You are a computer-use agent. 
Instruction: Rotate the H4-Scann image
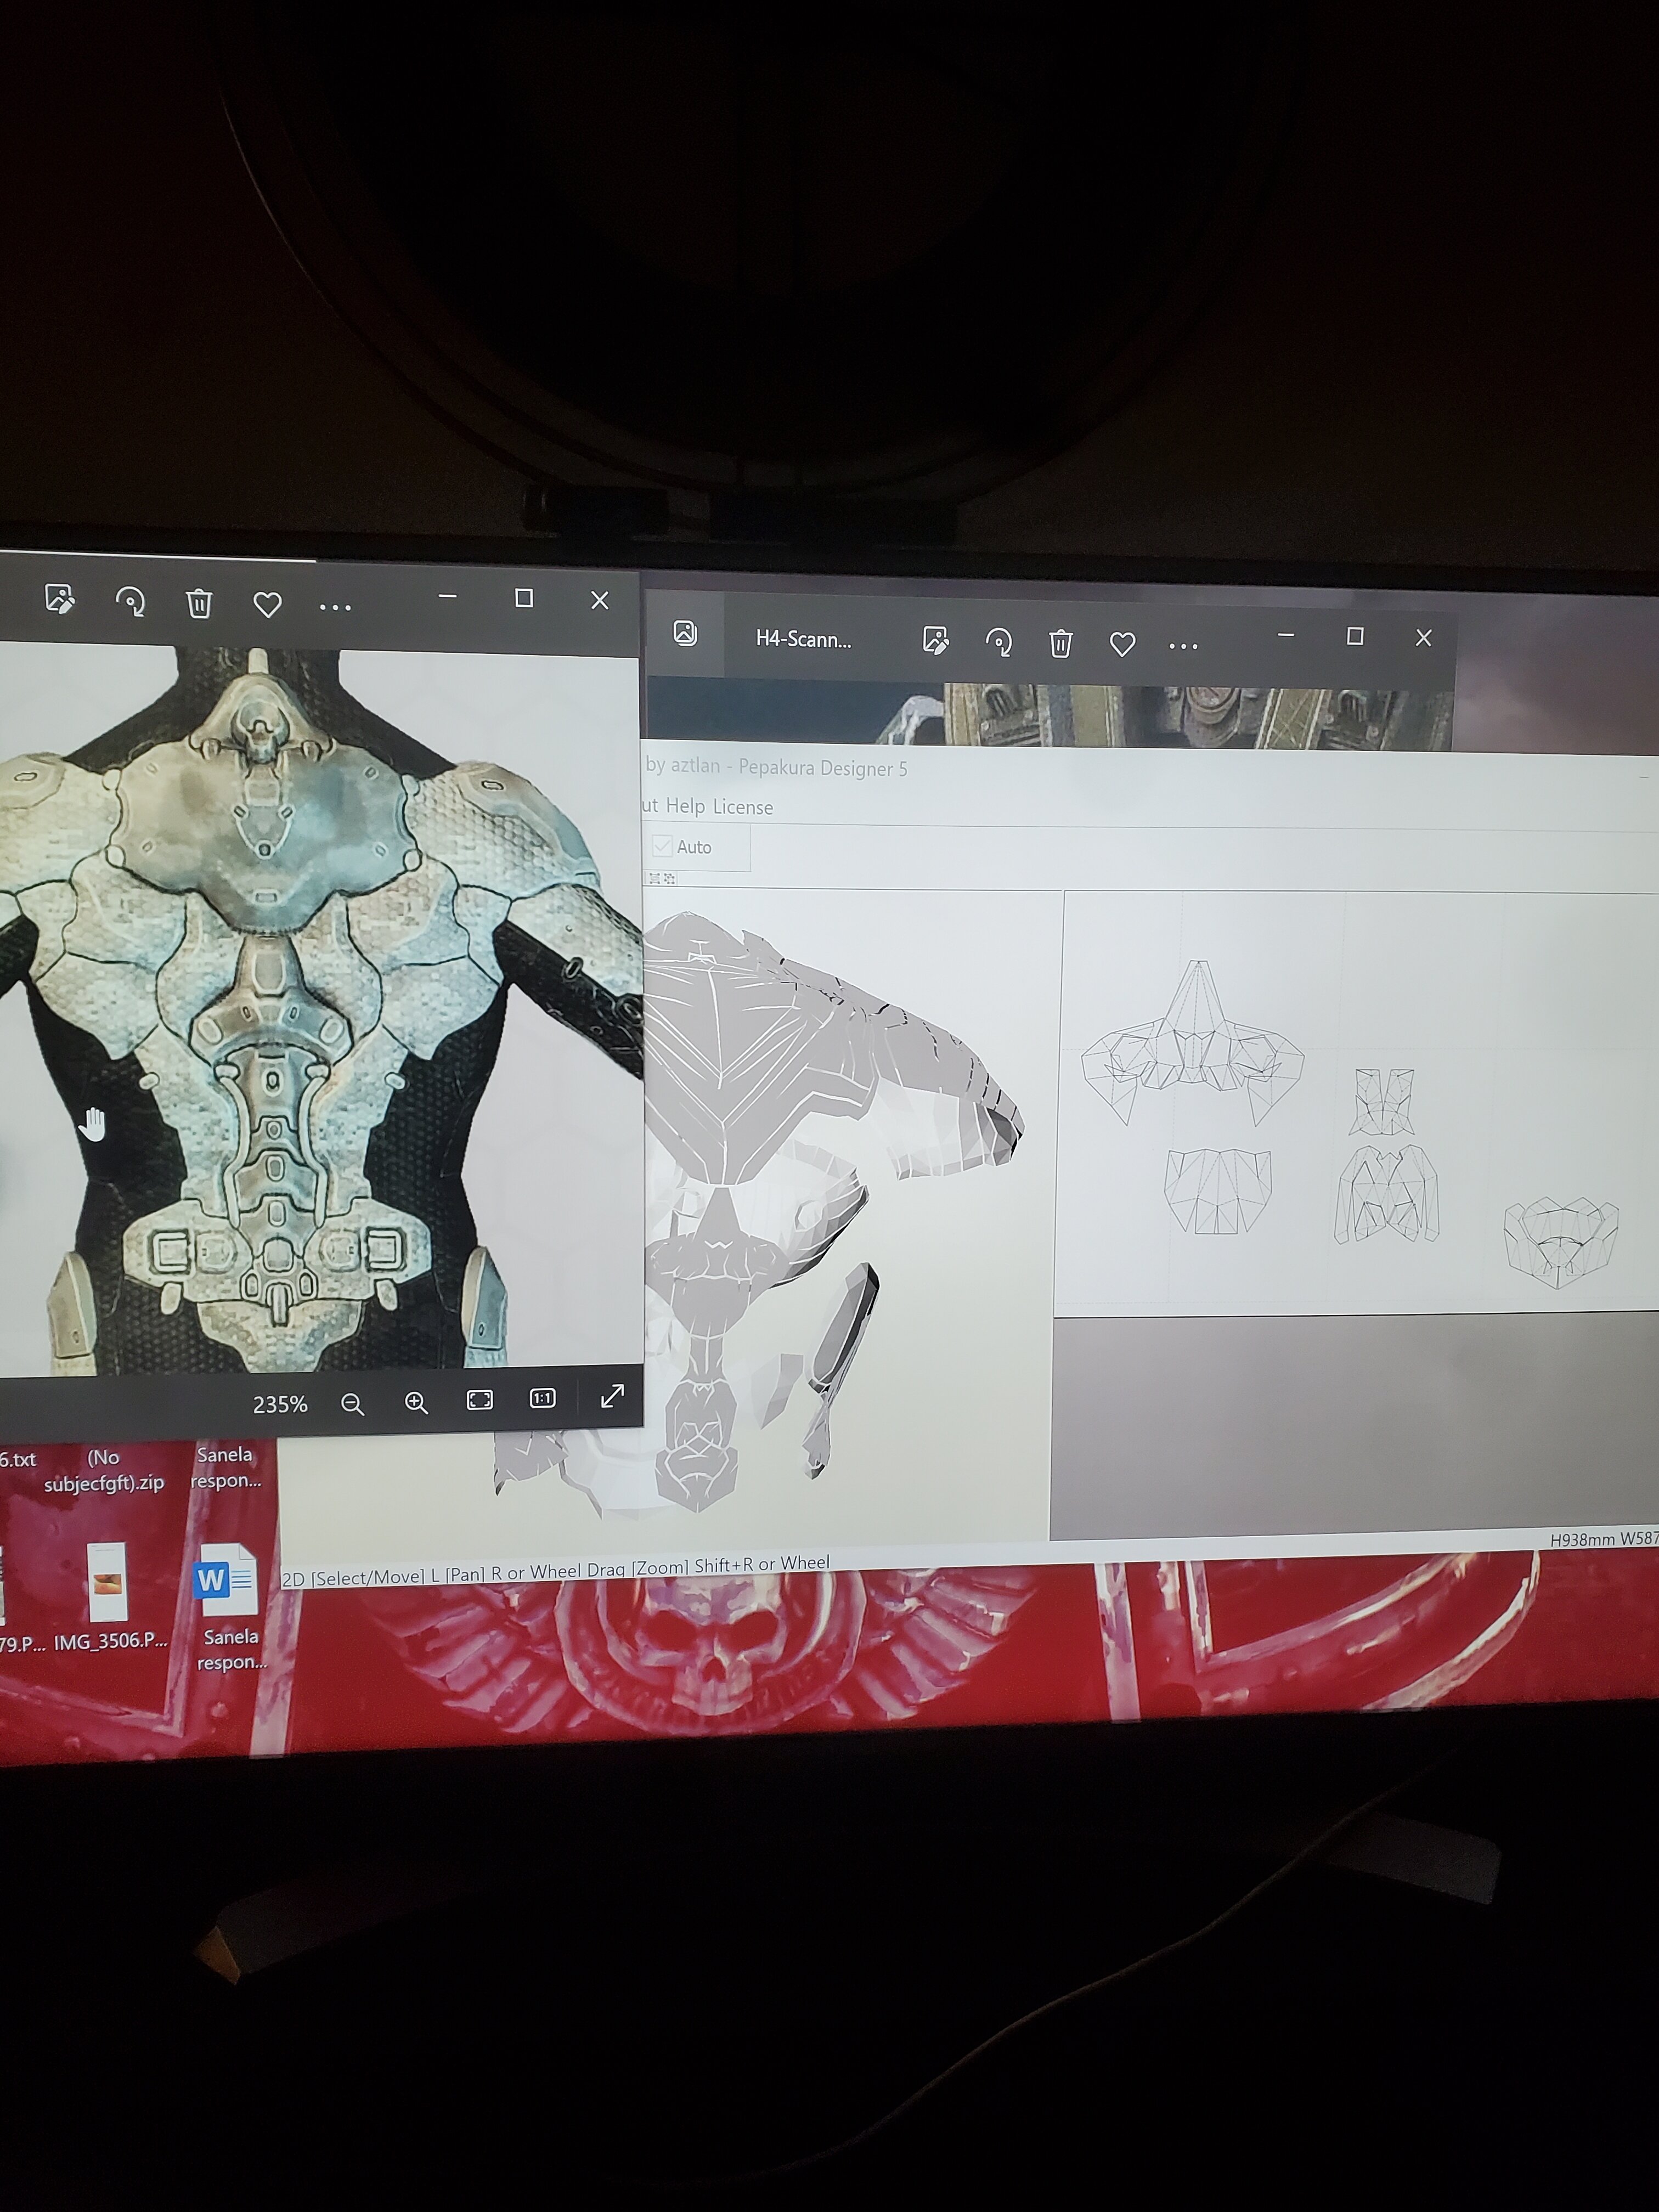[998, 642]
